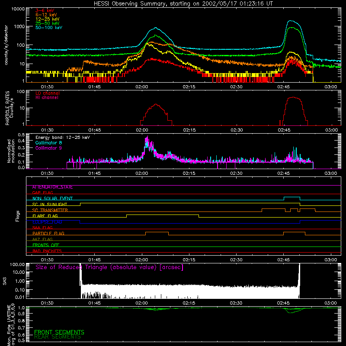Select the yellow "12-25 keV" legend entry
This screenshot has height=346, width=346.
coord(48,19)
